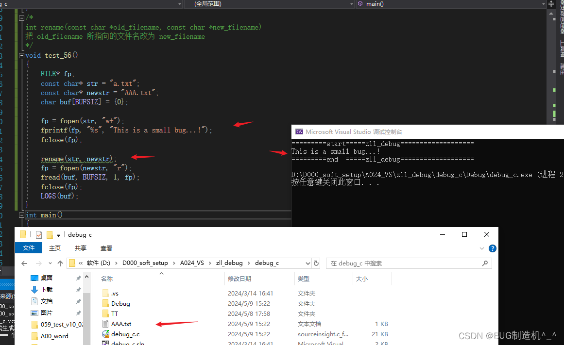564x345 pixels.
Task: Open the (全局范围) scope dropdown
Action: tap(351, 4)
